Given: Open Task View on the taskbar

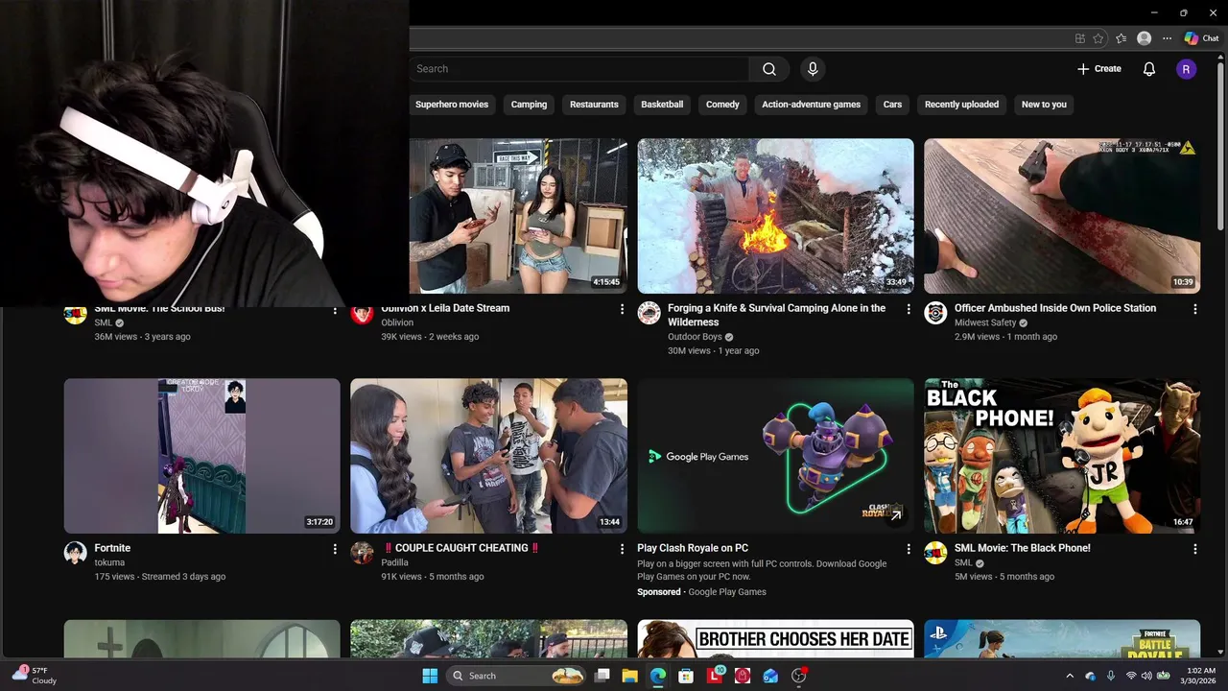Looking at the screenshot, I should (602, 676).
